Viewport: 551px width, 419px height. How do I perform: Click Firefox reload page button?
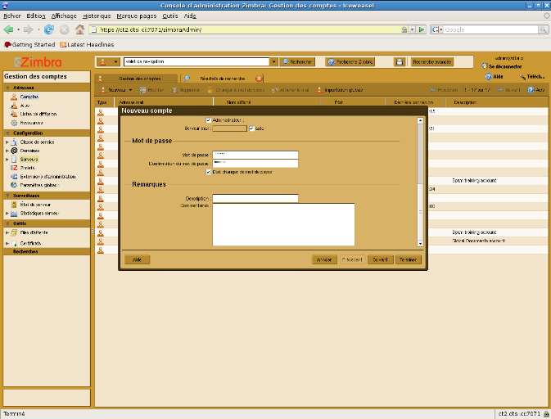pos(49,29)
